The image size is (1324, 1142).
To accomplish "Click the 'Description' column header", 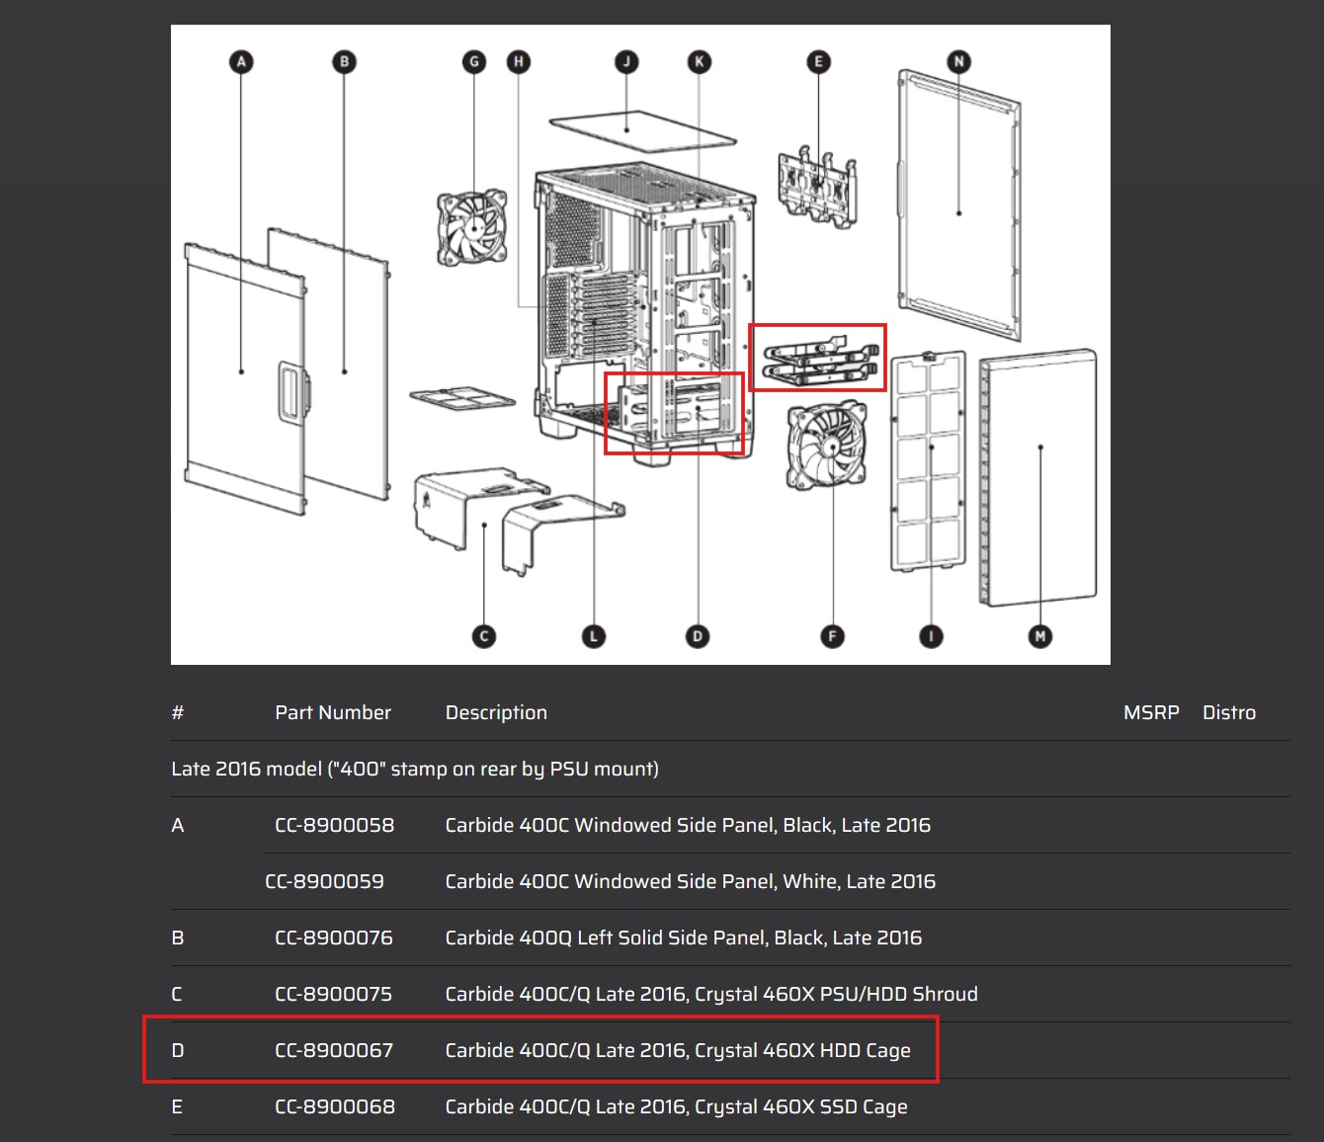I will click(x=496, y=712).
